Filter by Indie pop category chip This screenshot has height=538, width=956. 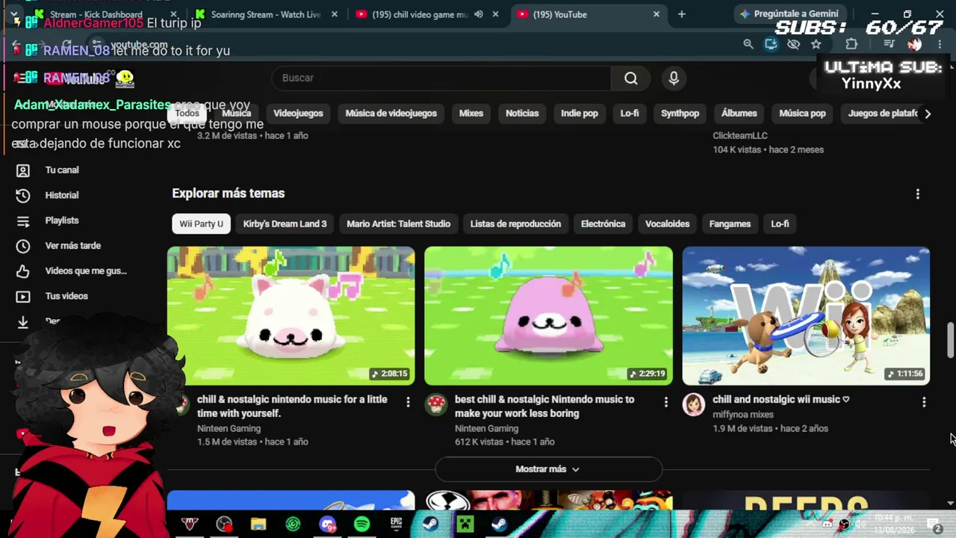click(580, 114)
